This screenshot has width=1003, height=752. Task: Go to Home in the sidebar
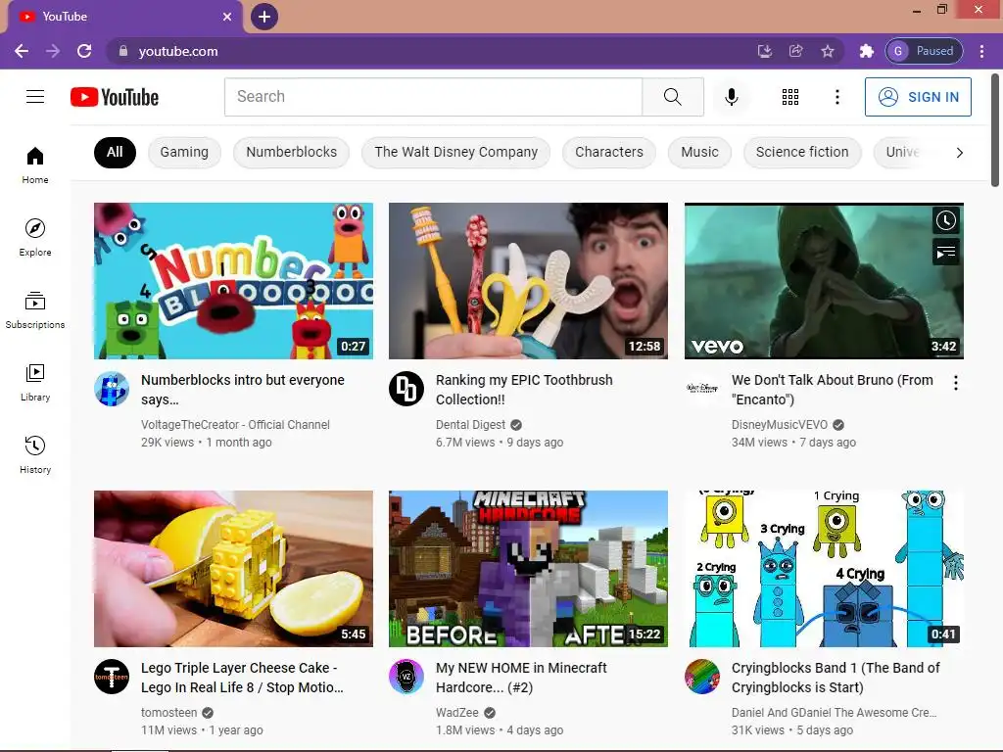pos(35,164)
